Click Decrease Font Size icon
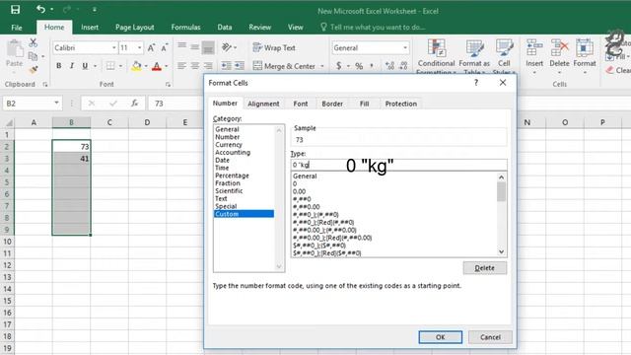 click(165, 48)
